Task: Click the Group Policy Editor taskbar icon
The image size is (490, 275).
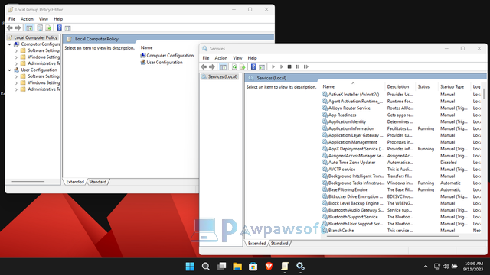Action: tap(285, 267)
